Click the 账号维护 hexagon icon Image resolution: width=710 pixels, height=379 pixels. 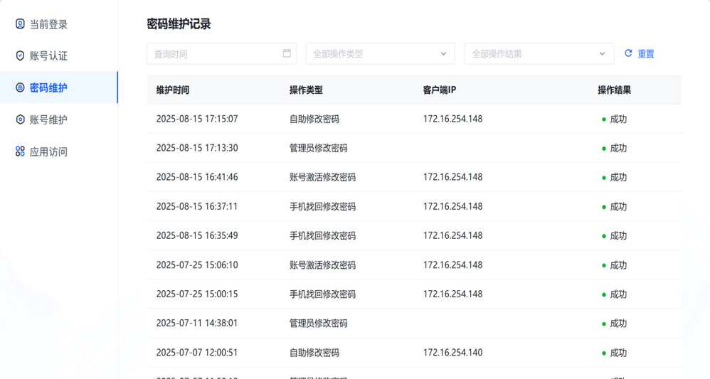pyautogui.click(x=20, y=119)
